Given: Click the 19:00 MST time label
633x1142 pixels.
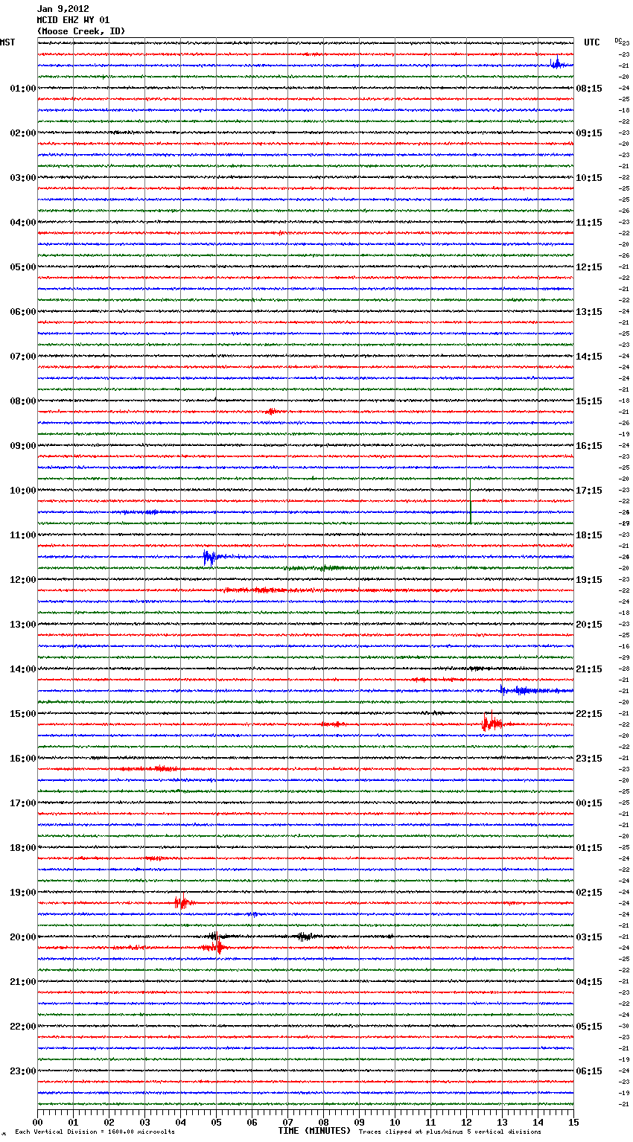Looking at the screenshot, I should click(23, 893).
